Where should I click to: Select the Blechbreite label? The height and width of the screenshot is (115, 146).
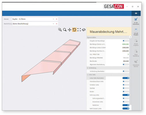93,61
